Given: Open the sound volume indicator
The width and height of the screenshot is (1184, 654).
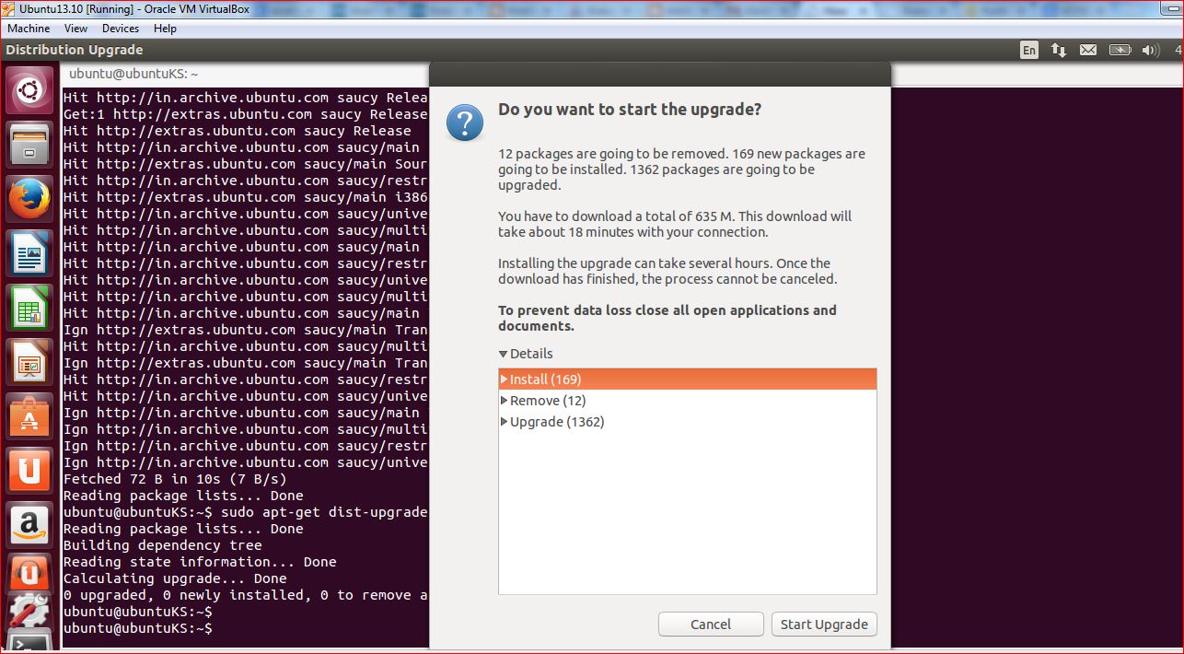Looking at the screenshot, I should (1150, 51).
